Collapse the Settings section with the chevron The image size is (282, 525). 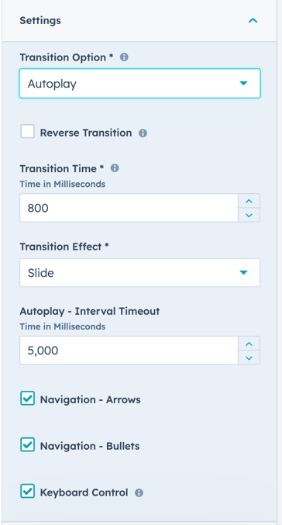(x=253, y=21)
